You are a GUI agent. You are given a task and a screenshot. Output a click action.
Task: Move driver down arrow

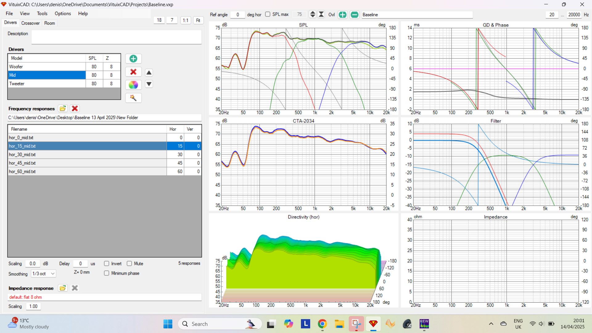coord(149,84)
